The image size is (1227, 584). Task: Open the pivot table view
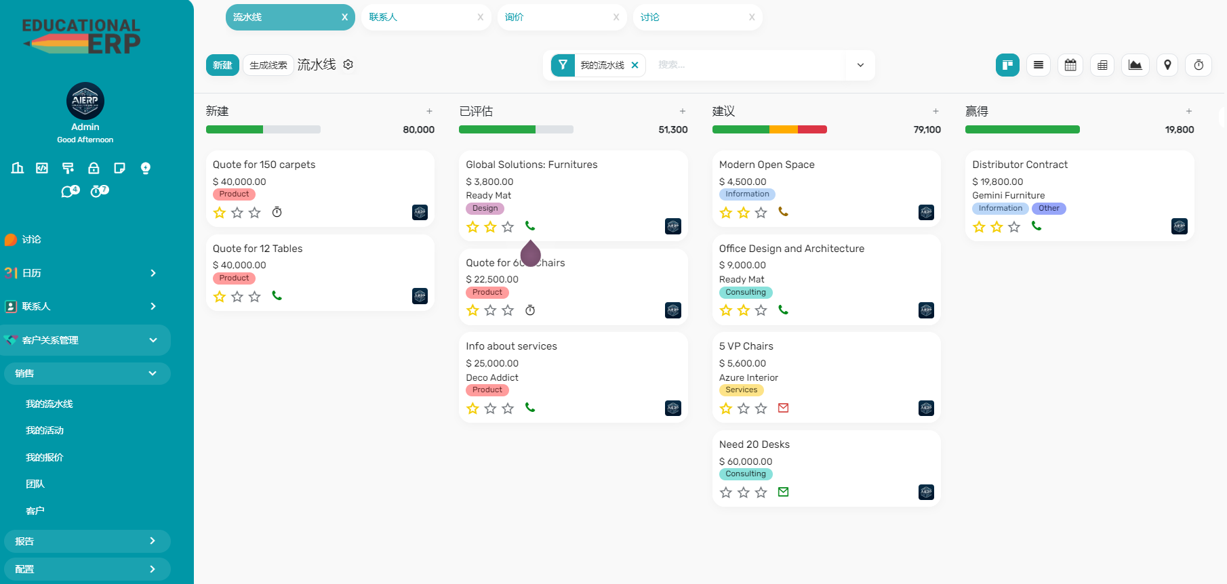pos(1102,65)
